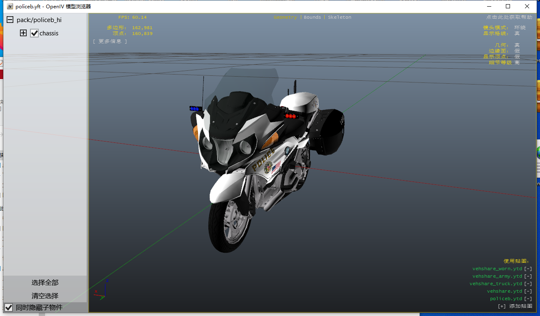Remove vehshare_worn.ytd texture with its [-] button
Viewport: 540px width, 316px height.
528,269
